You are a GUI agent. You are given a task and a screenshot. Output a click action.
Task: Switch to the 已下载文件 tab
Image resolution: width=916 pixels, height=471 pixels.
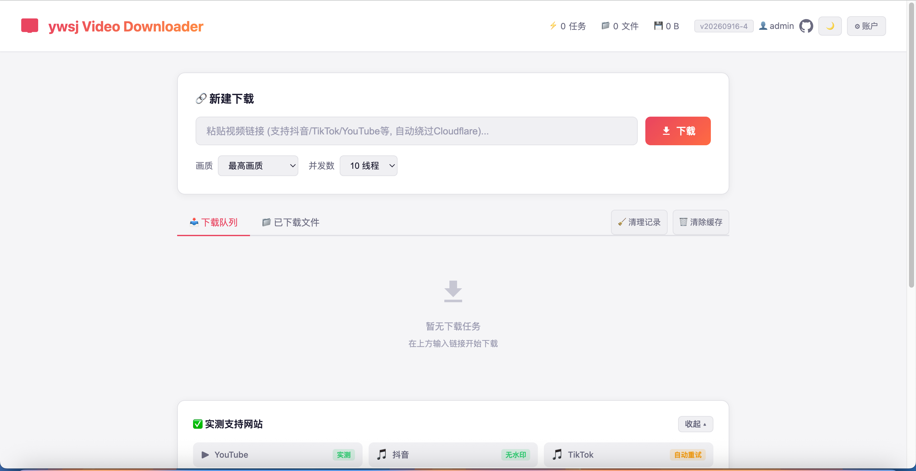[290, 222]
